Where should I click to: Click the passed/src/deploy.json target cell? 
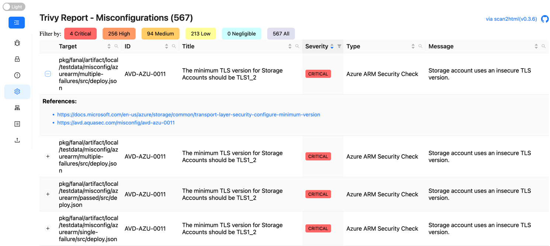89,194
